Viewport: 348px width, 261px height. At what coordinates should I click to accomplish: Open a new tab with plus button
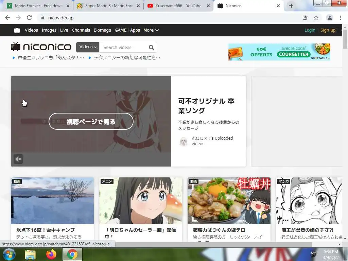291,6
